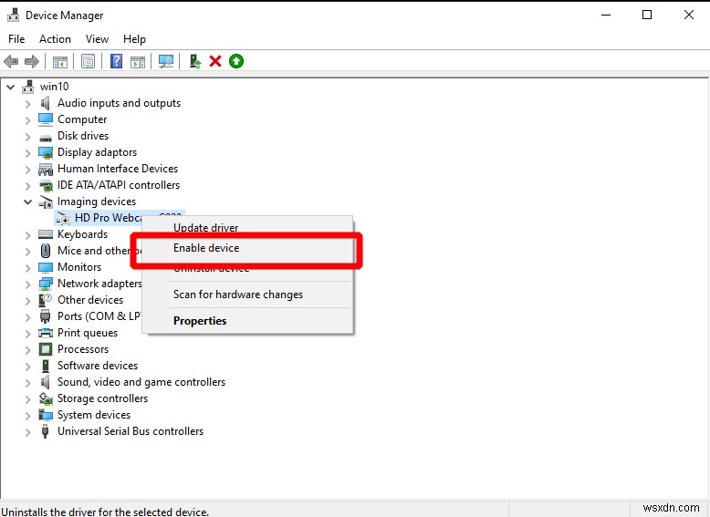Select the Monitors label
The image size is (710, 517).
tap(79, 267)
